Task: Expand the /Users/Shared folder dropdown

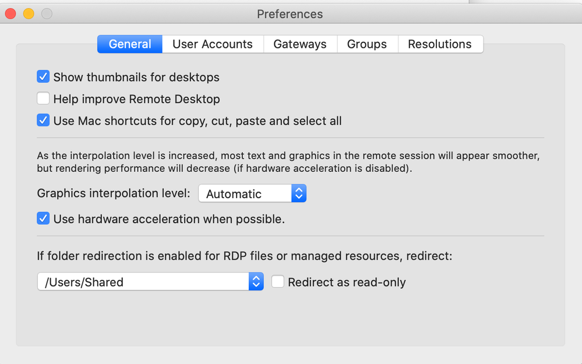Action: (150, 282)
